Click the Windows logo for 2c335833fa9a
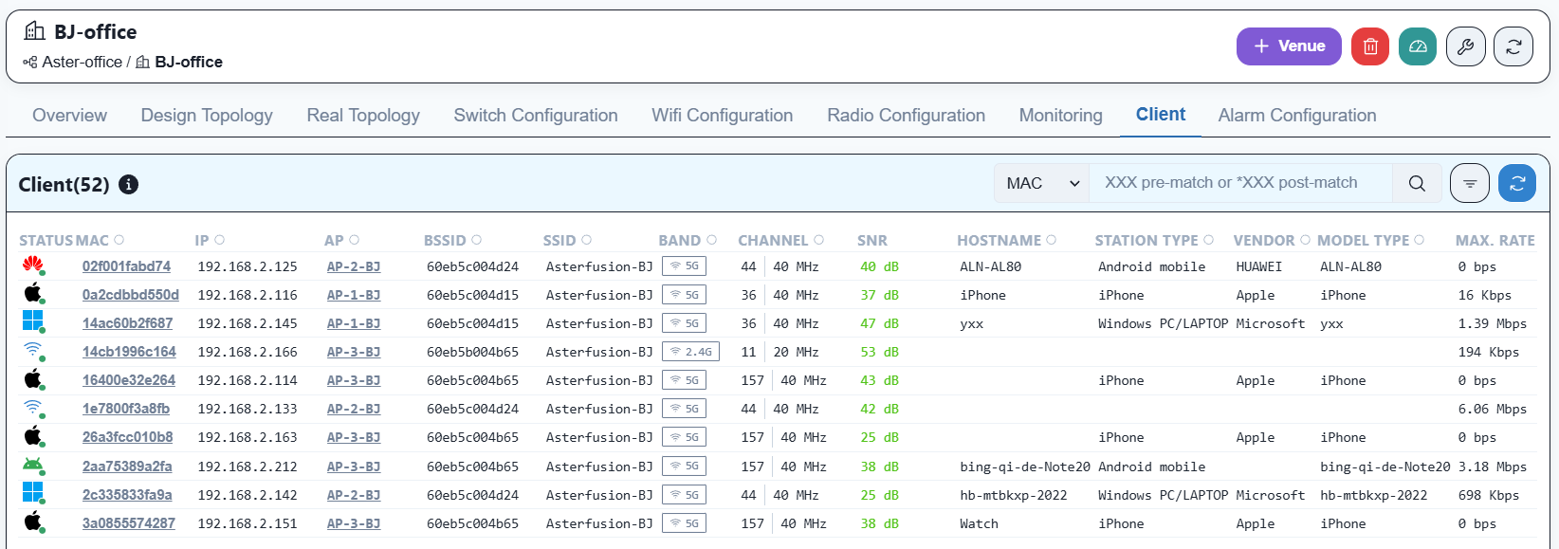Screen dimensions: 1559x549 coord(33,494)
